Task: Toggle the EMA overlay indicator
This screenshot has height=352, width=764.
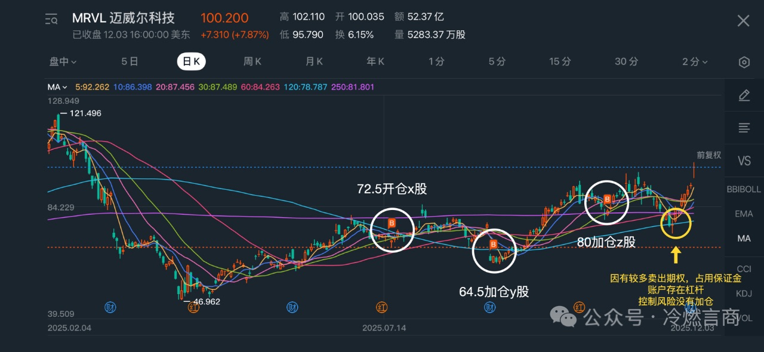Action: click(744, 214)
